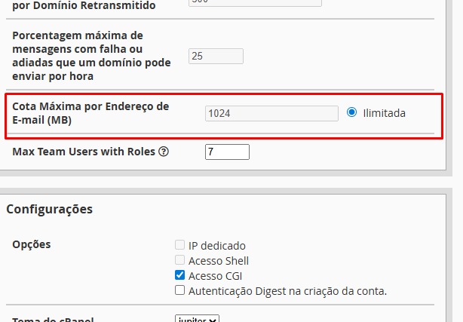
Task: Click the Autenticação Digest na criação label
Action: tap(287, 290)
